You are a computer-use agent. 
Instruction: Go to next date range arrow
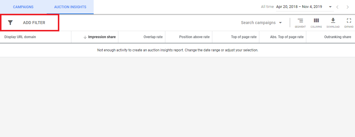pyautogui.click(x=348, y=7)
